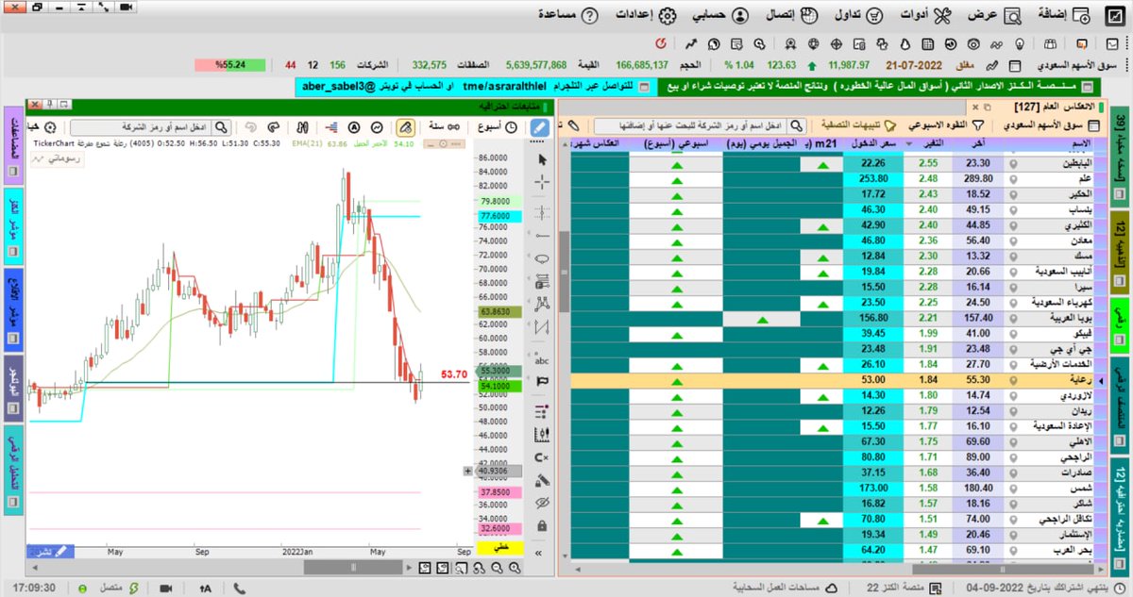Collapse the chart drawing toolbar chevrons

tap(540, 553)
